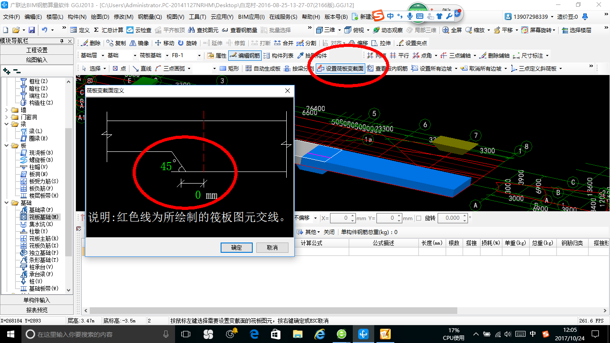Switch to 工程设置 panel
This screenshot has width=610, height=343.
[37, 50]
